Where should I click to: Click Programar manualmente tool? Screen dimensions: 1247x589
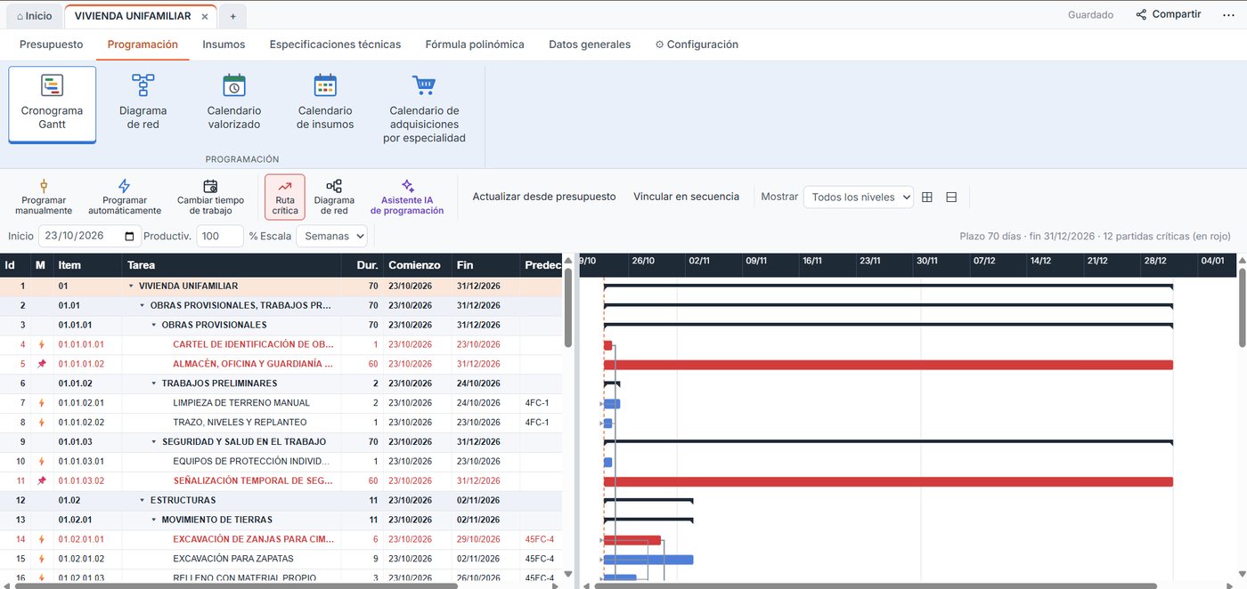44,197
